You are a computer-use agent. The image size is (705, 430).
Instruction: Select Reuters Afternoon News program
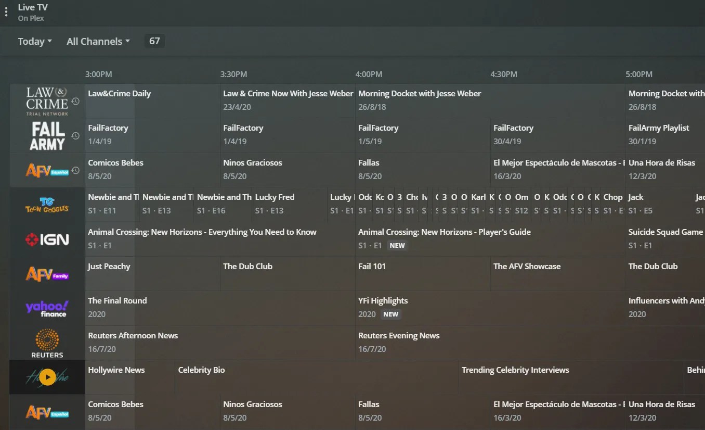click(x=220, y=343)
